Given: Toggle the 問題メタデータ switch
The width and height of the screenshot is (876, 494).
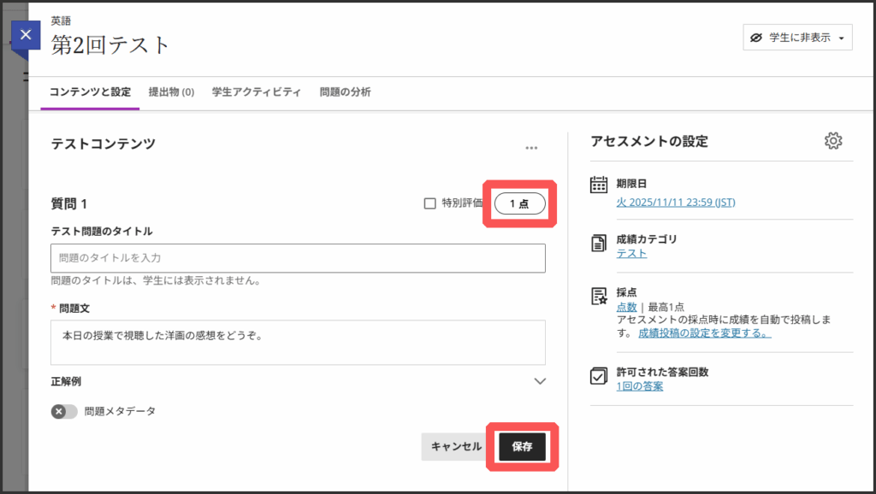Looking at the screenshot, I should [x=64, y=411].
